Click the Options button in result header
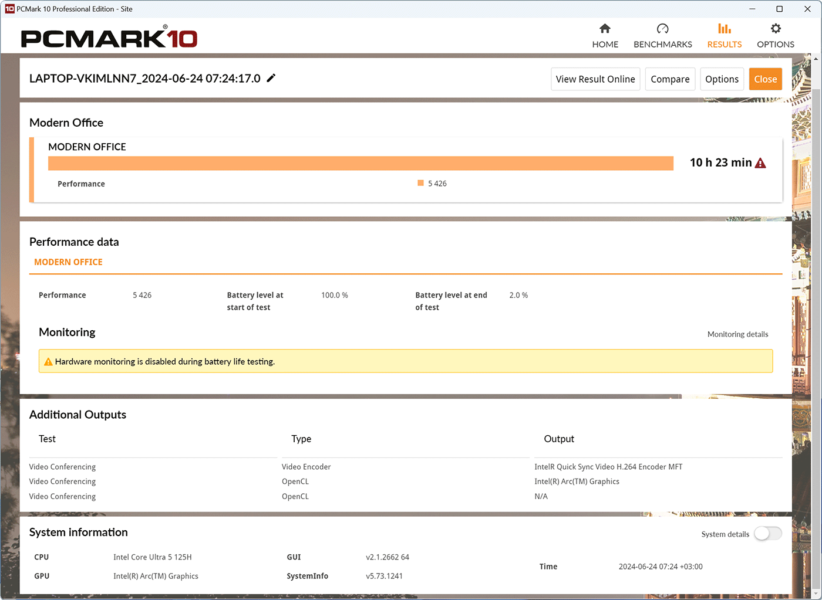822x600 pixels. [x=722, y=79]
